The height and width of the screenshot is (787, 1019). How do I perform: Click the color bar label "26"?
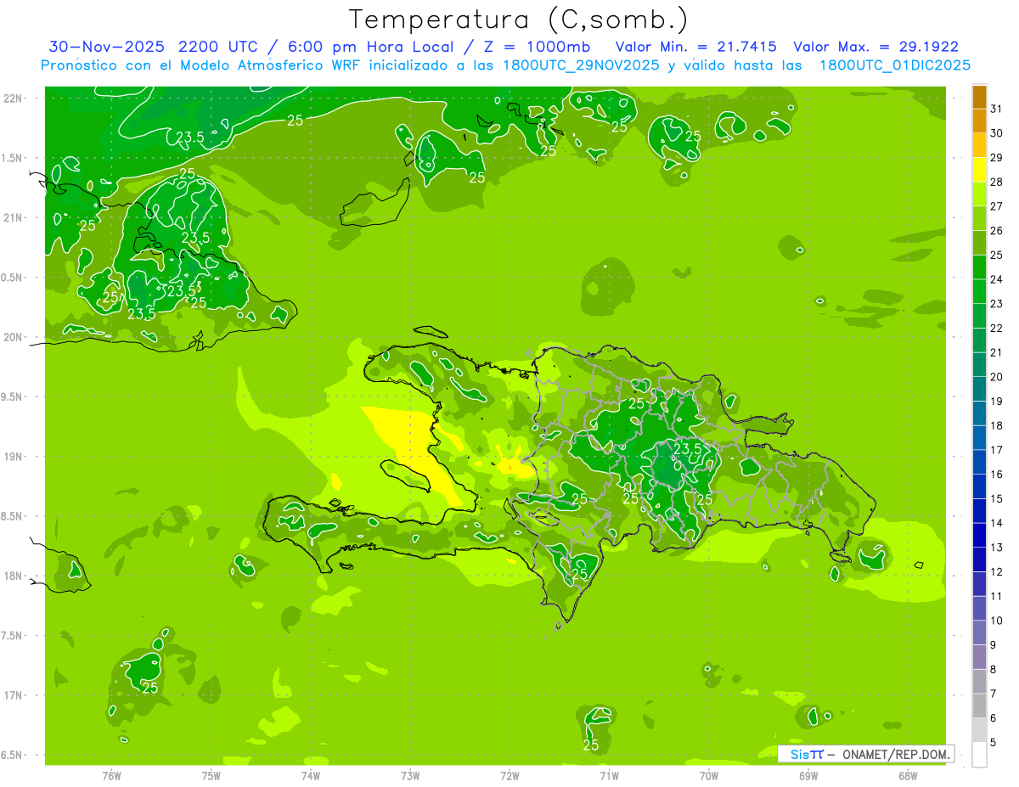click(x=997, y=231)
